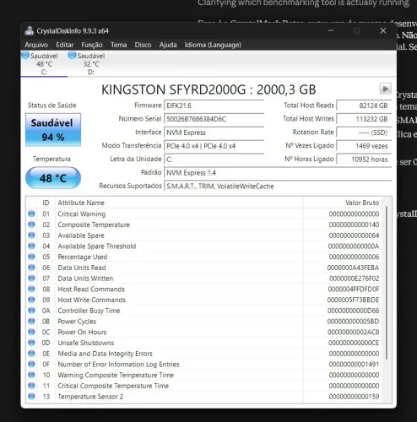The height and width of the screenshot is (422, 417).
Task: Click status dot beside Host Write Commands
Action: (31, 300)
